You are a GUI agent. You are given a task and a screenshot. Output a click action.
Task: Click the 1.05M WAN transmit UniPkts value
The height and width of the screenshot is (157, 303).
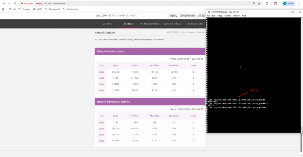pos(135,122)
